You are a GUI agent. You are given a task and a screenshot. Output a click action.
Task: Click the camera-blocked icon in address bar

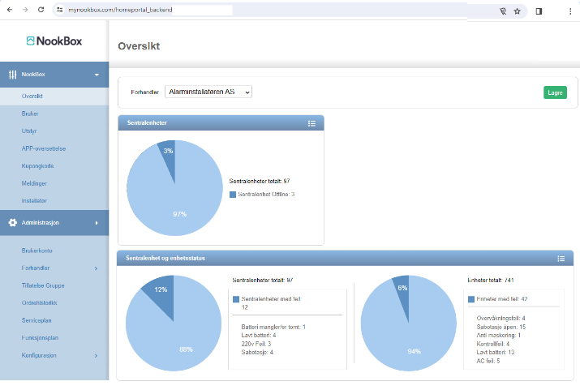[503, 11]
